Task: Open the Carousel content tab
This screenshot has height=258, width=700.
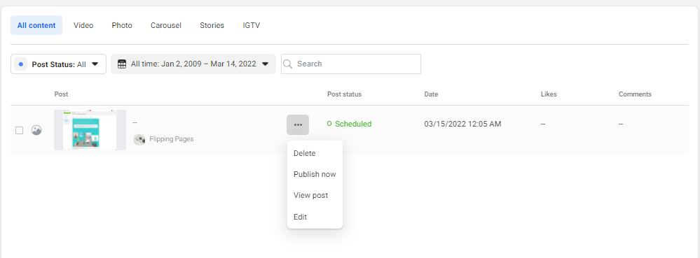Action: pyautogui.click(x=166, y=25)
